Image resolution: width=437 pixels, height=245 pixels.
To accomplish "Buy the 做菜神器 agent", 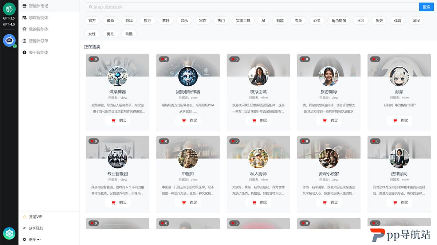I will coord(118,121).
